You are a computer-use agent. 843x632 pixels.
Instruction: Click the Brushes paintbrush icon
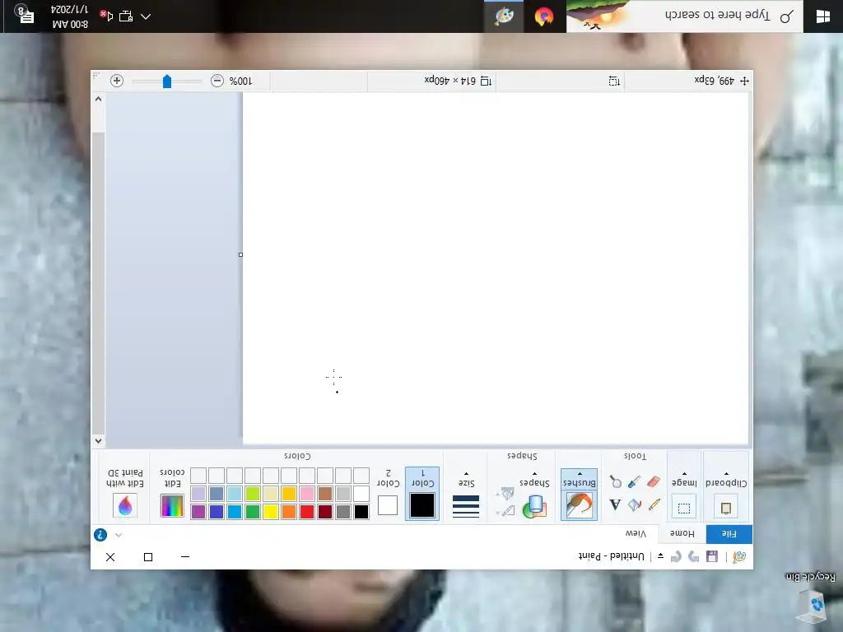tap(579, 506)
